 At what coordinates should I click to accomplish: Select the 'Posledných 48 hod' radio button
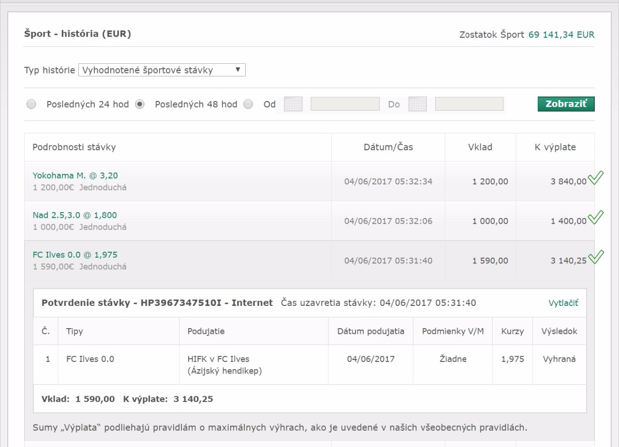(x=140, y=104)
